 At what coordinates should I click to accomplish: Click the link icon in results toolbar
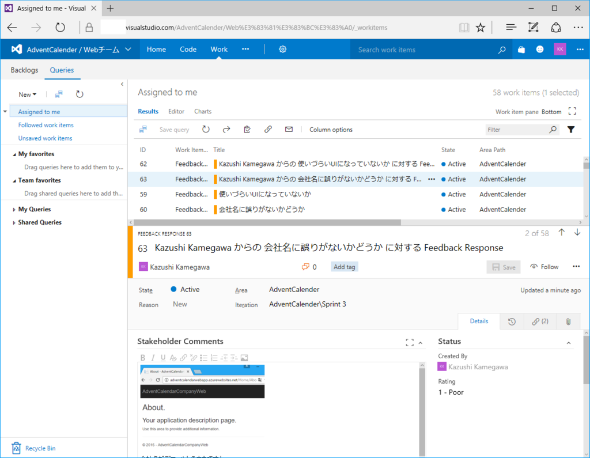[268, 130]
